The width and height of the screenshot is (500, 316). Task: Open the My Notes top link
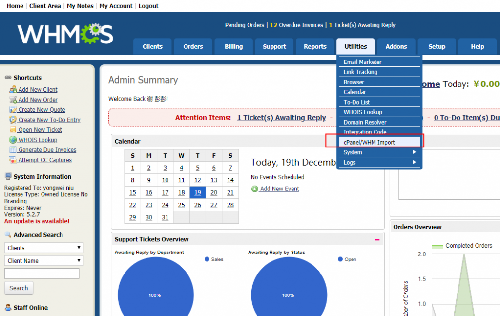pyautogui.click(x=80, y=6)
